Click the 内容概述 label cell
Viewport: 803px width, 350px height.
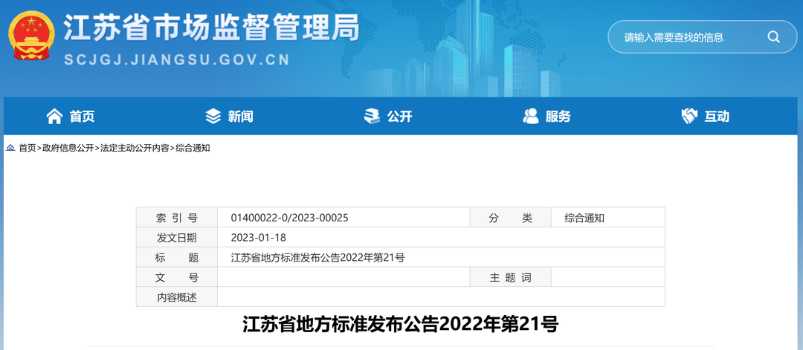[x=177, y=296]
